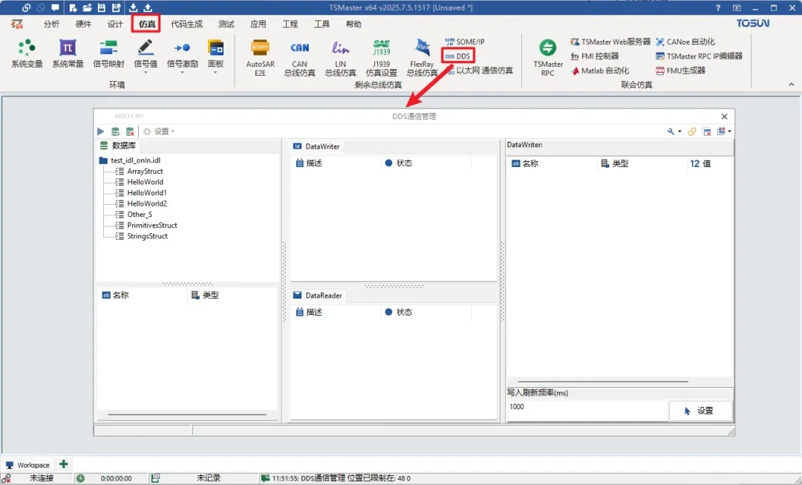Open the 硬件 ribbon tab
Viewport: 802px width, 485px height.
coord(83,24)
